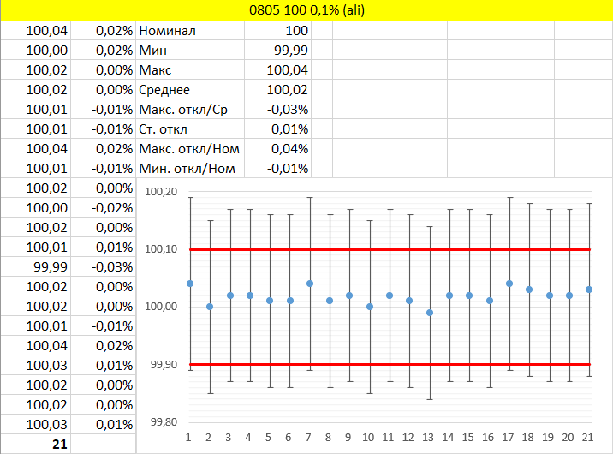
Task: Select the "Макс. откл/Ном" label cell
Action: pyautogui.click(x=190, y=149)
